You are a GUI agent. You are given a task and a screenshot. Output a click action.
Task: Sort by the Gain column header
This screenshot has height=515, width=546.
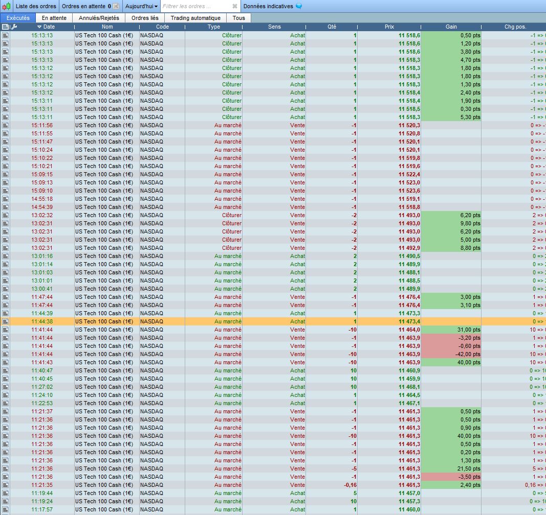click(x=451, y=27)
